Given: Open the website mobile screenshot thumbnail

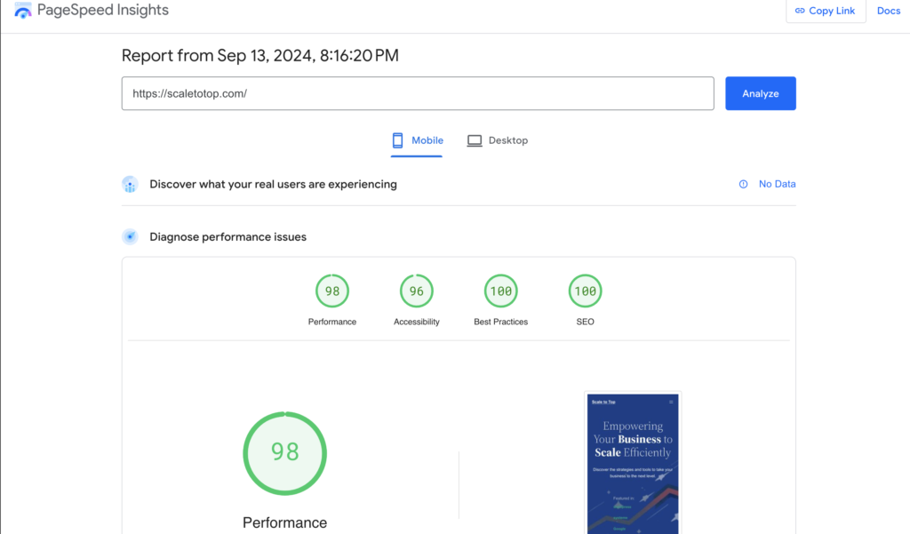Looking at the screenshot, I should tap(633, 463).
